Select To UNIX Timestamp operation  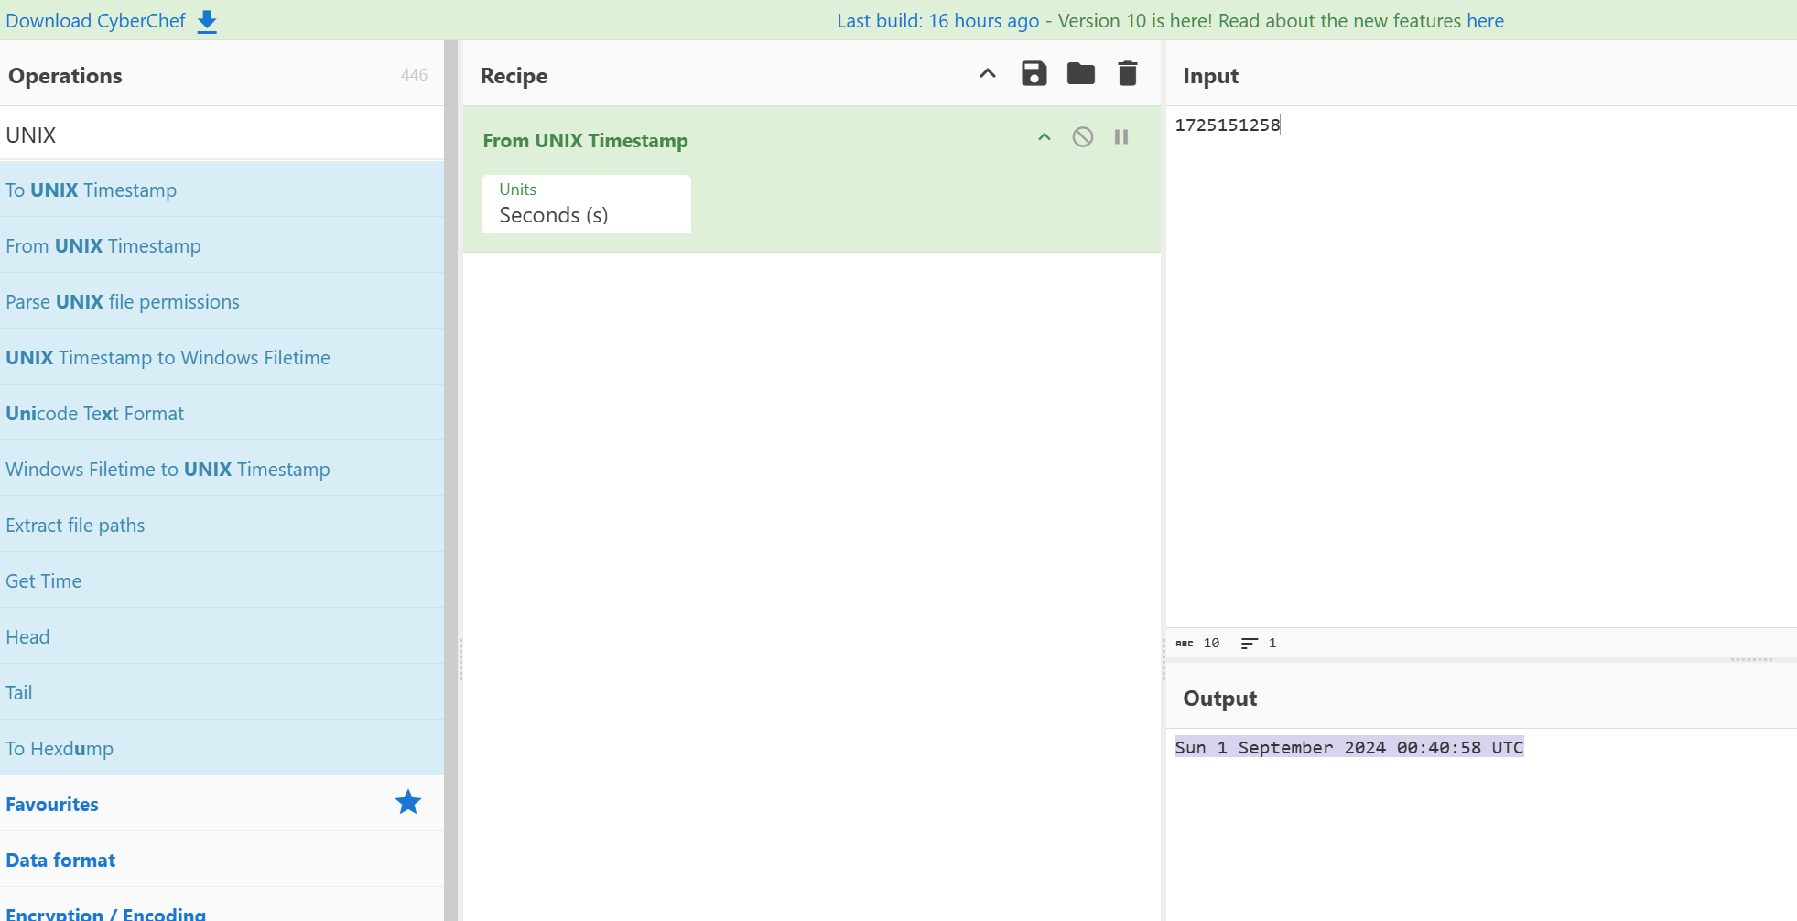(222, 190)
